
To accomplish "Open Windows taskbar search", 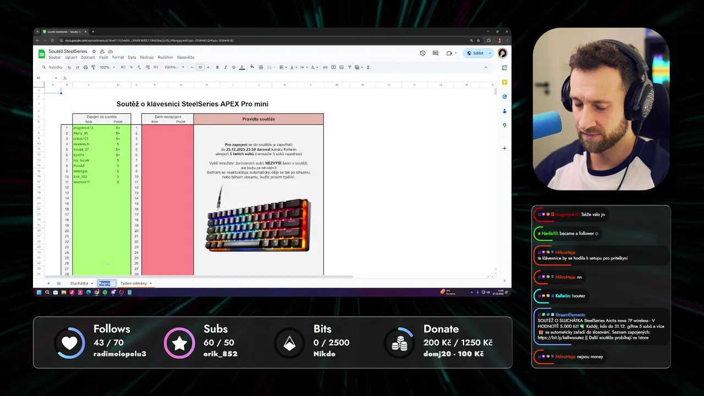I will point(47,293).
